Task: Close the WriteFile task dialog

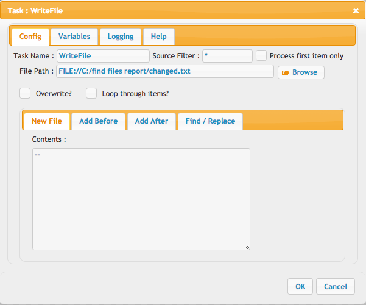Action: click(x=356, y=11)
